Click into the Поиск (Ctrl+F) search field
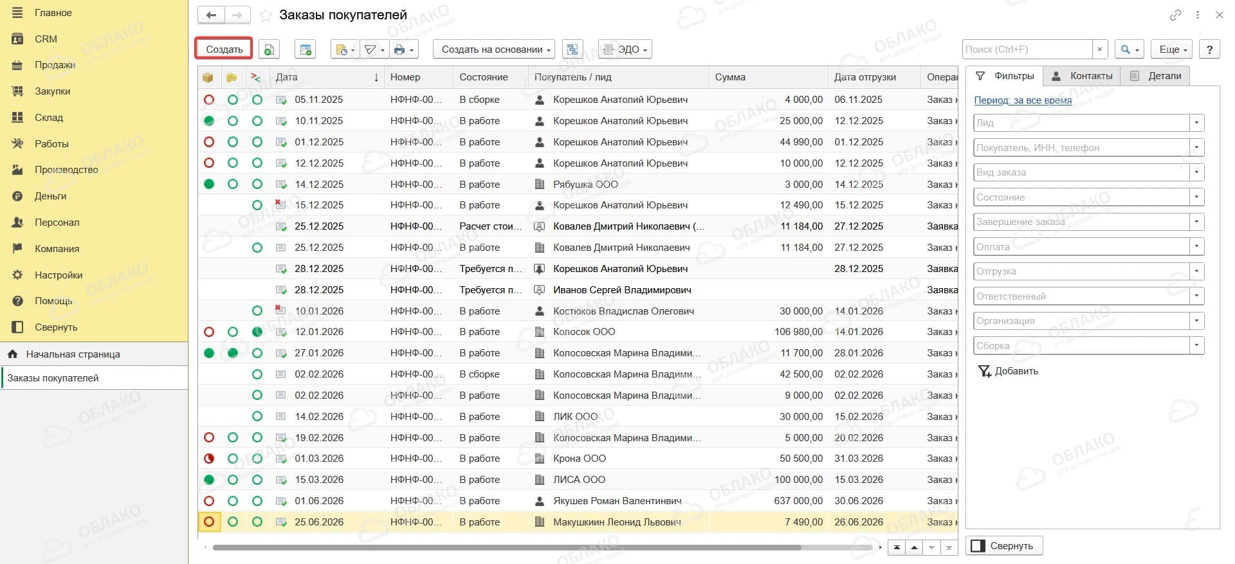 click(x=1027, y=50)
